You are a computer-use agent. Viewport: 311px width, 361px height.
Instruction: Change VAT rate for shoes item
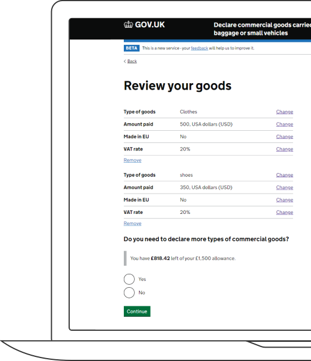(x=284, y=212)
